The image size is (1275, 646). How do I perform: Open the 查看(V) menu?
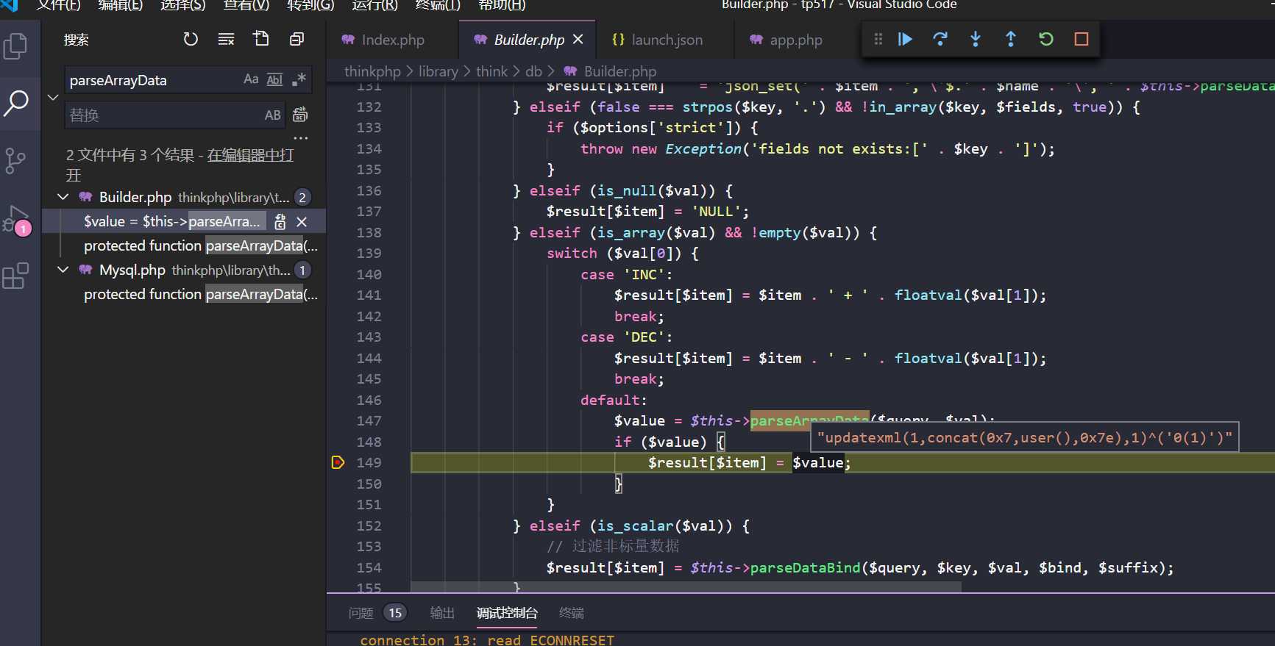(246, 5)
